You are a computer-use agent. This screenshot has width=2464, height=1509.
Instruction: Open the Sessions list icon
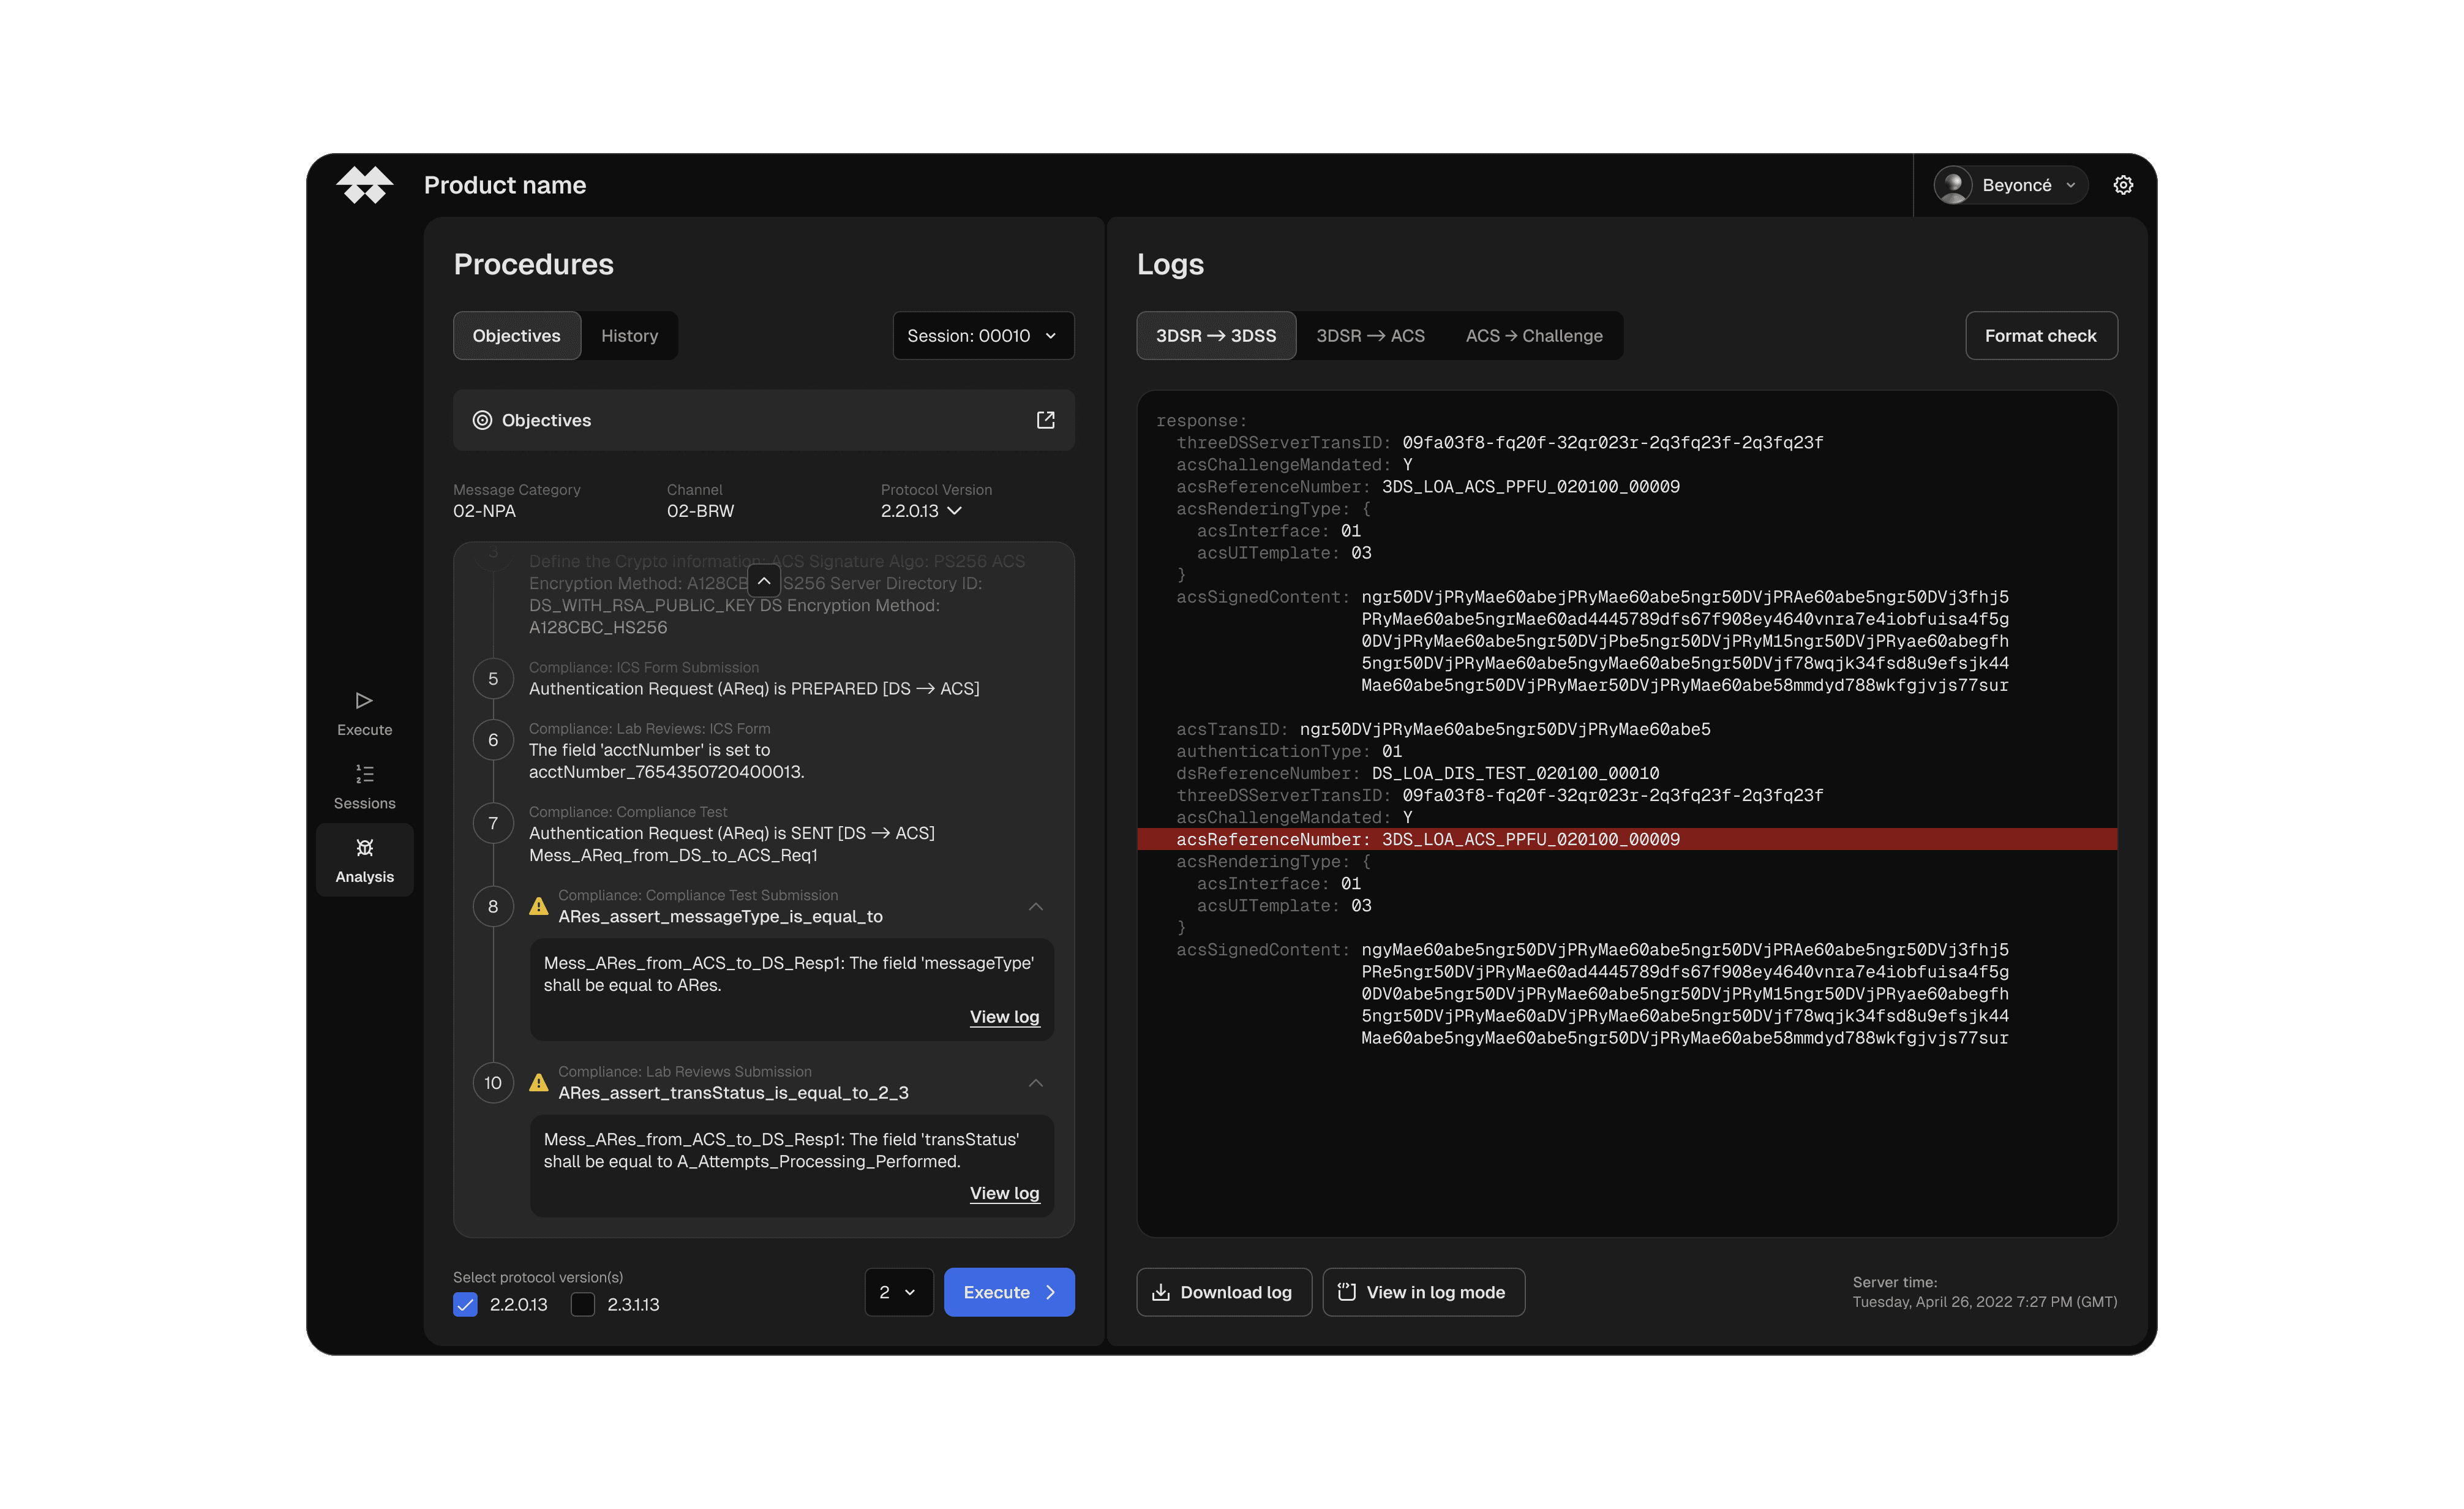point(364,774)
